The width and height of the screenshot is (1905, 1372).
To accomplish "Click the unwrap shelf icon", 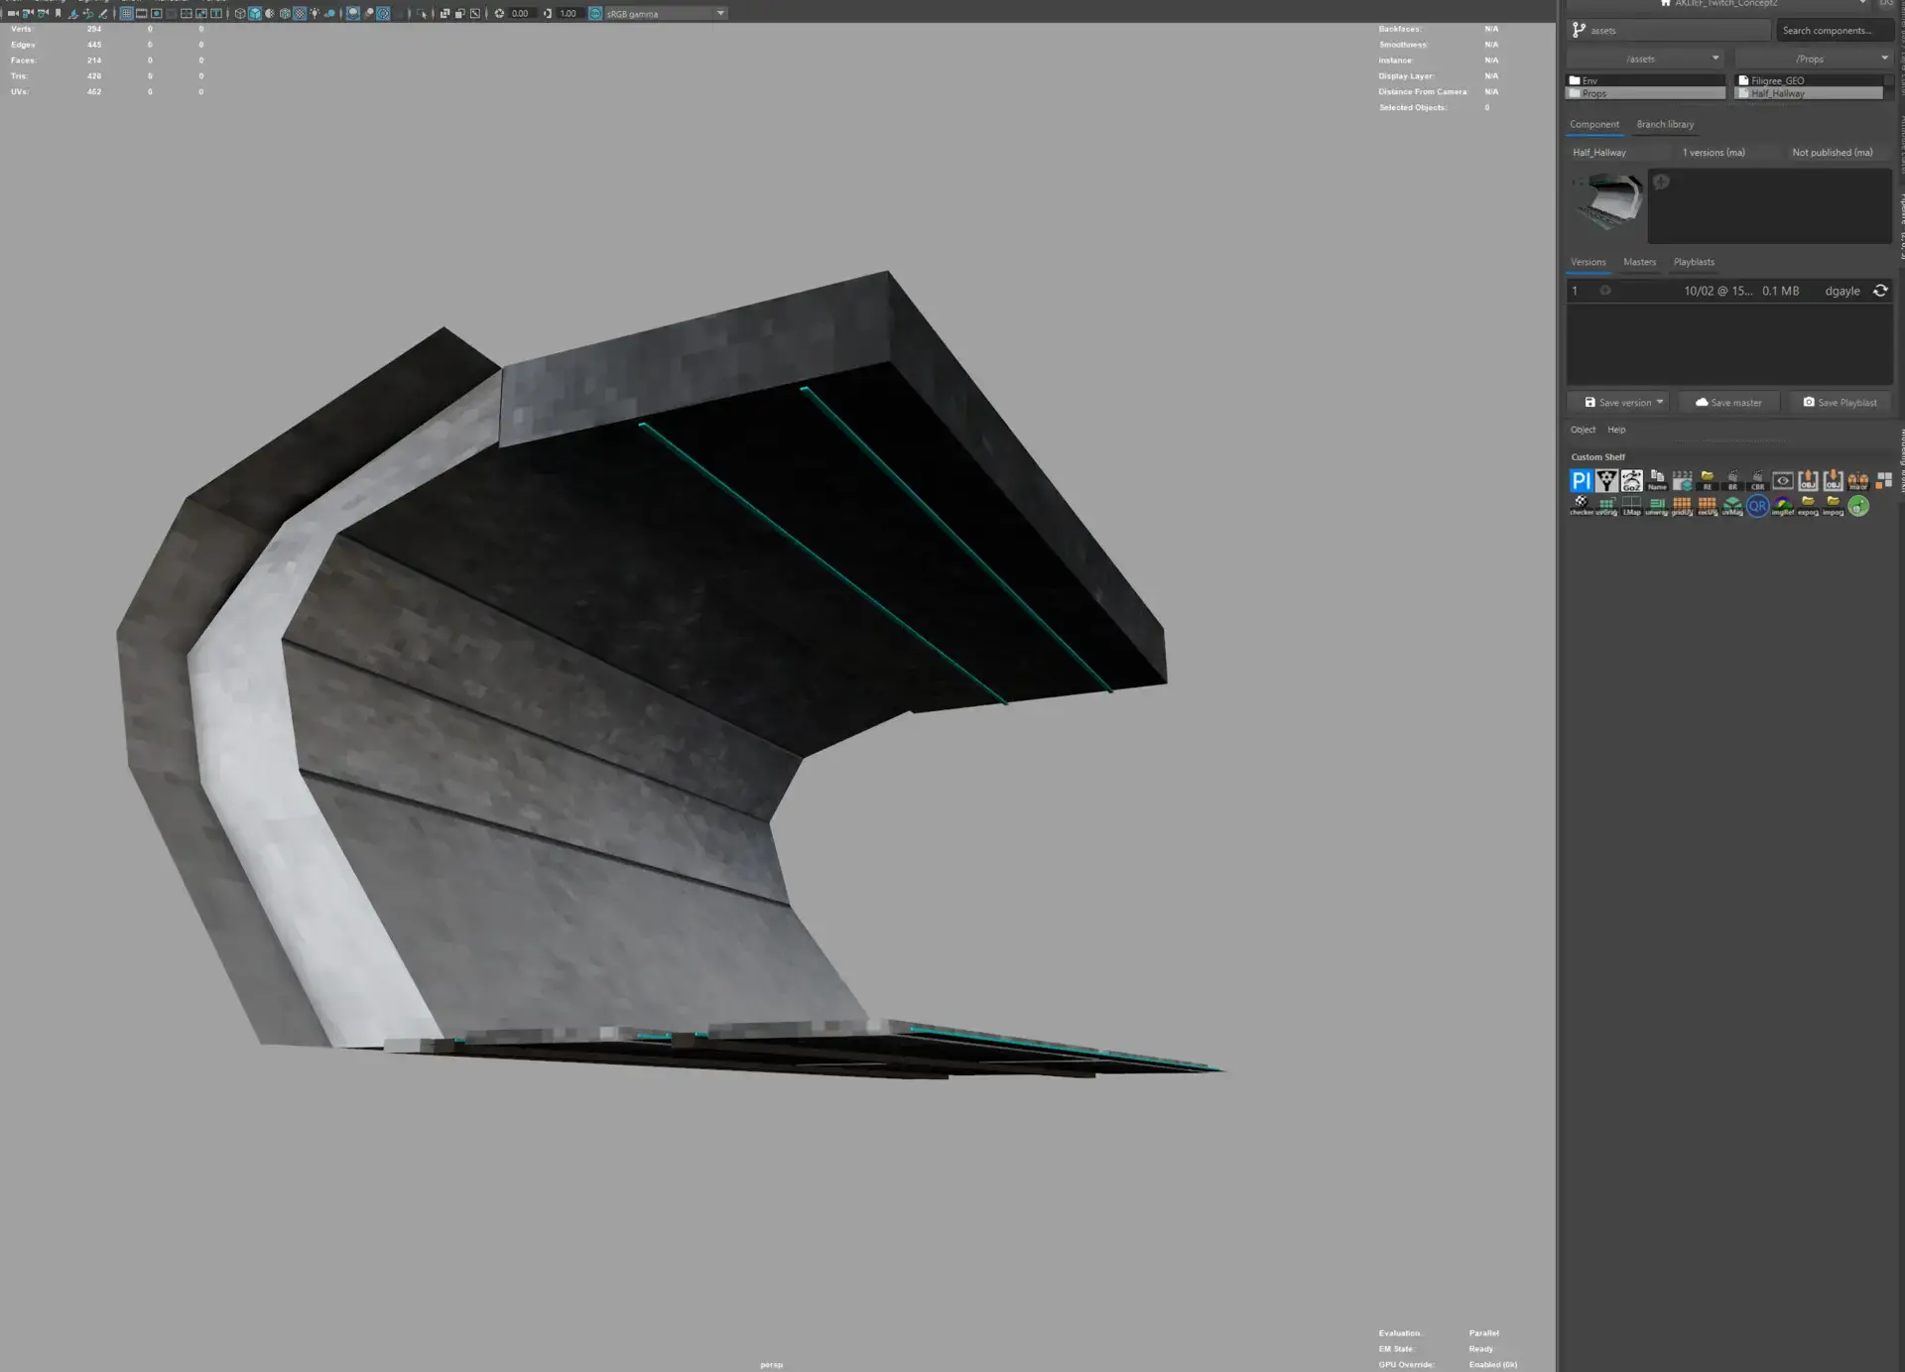I will [x=1656, y=506].
